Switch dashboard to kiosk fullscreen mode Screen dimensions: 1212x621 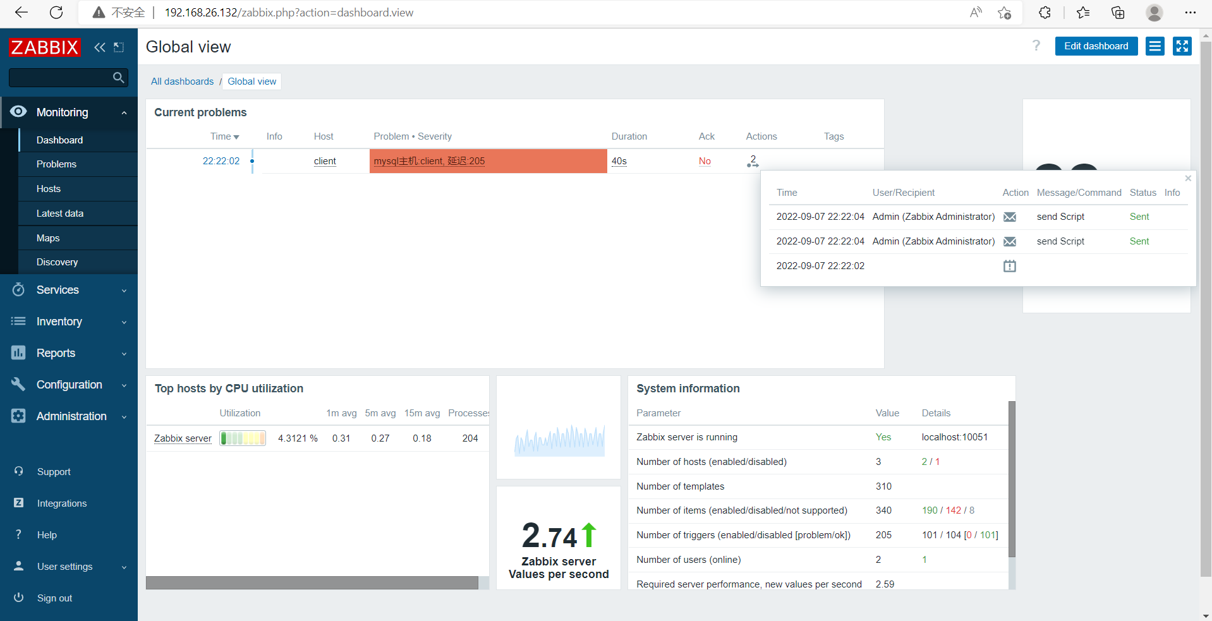click(x=1182, y=46)
